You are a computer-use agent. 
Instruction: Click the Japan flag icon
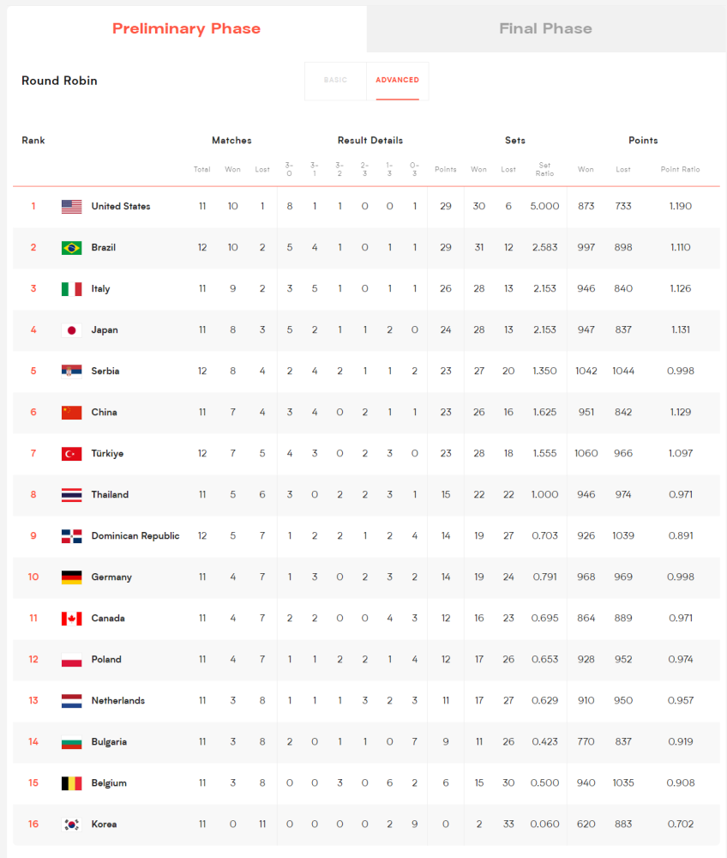(x=72, y=330)
